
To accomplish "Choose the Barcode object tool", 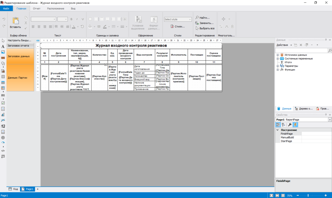I will 3,95.
